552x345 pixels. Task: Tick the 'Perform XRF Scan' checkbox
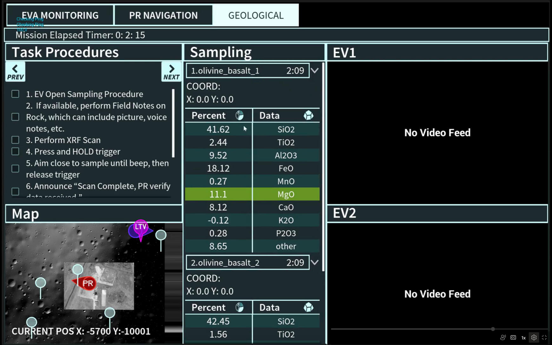click(x=15, y=140)
